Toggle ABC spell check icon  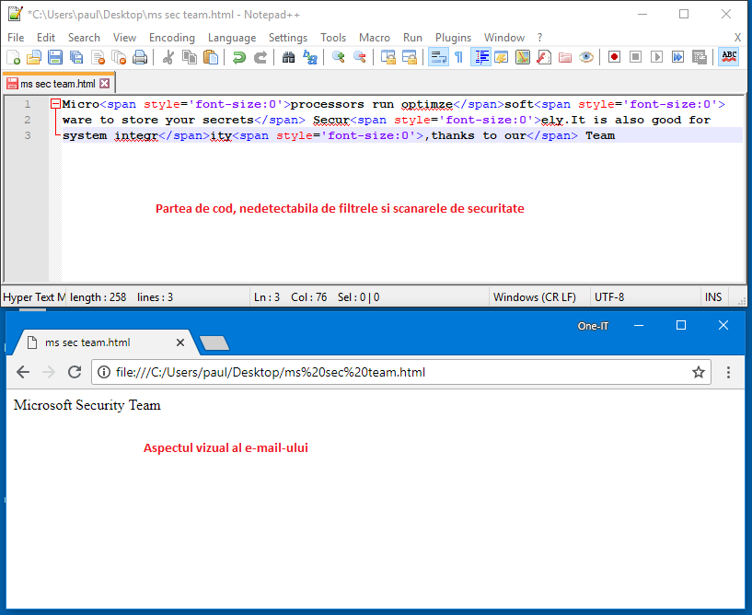728,58
